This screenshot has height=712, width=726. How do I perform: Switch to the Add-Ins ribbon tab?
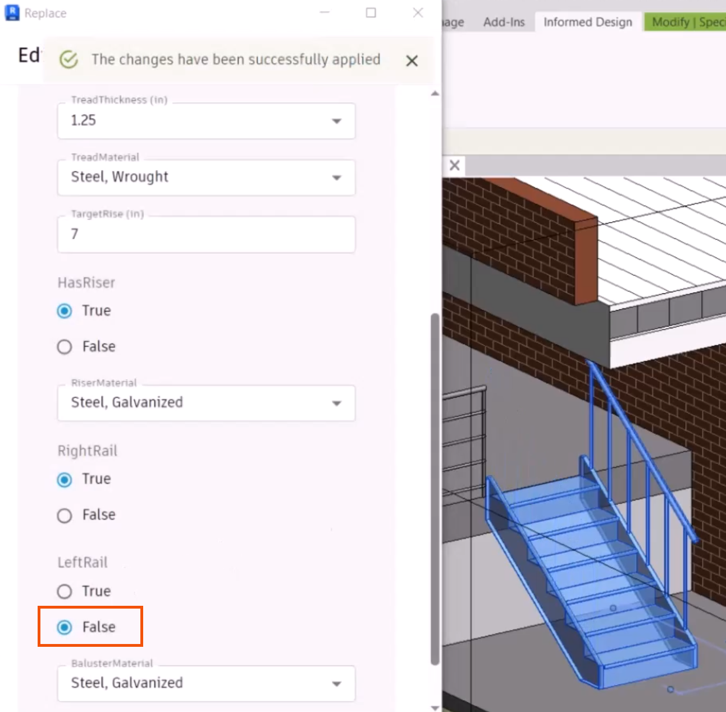pos(504,22)
